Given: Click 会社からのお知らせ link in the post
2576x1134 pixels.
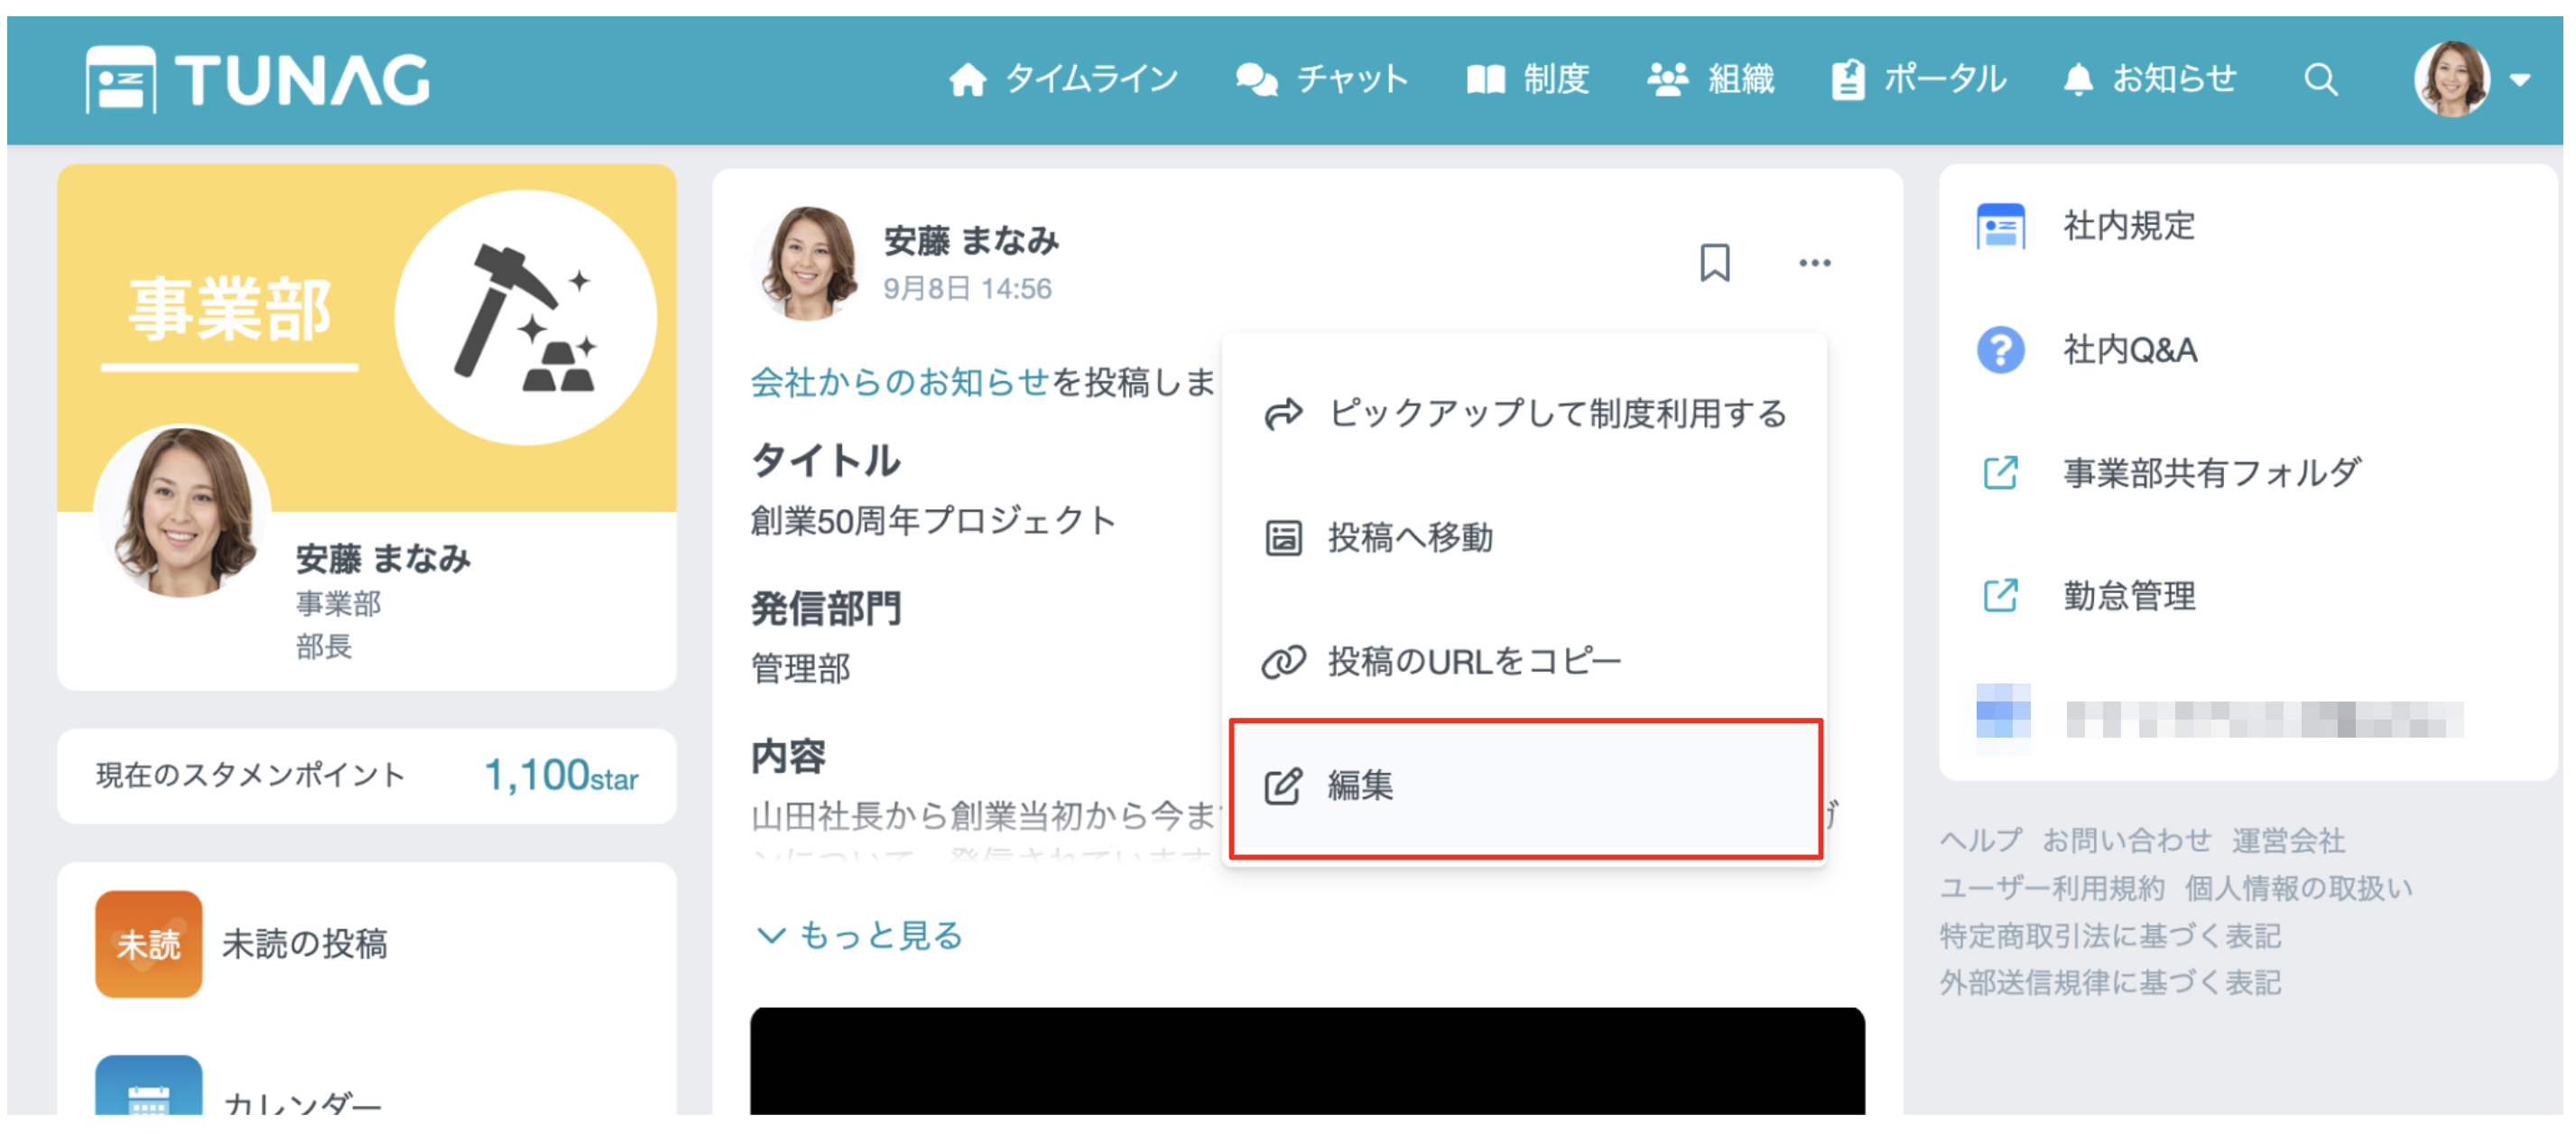Looking at the screenshot, I should click(899, 382).
